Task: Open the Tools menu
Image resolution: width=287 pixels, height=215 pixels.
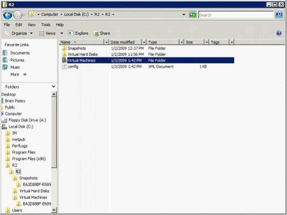Action: click(x=46, y=25)
